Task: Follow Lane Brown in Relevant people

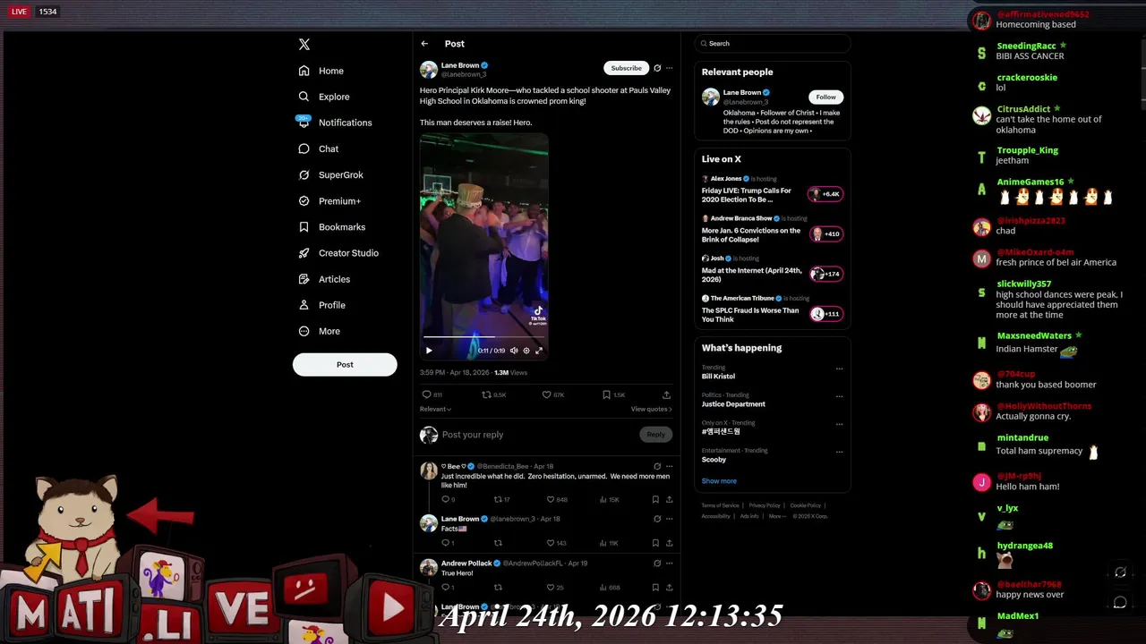Action: (825, 97)
